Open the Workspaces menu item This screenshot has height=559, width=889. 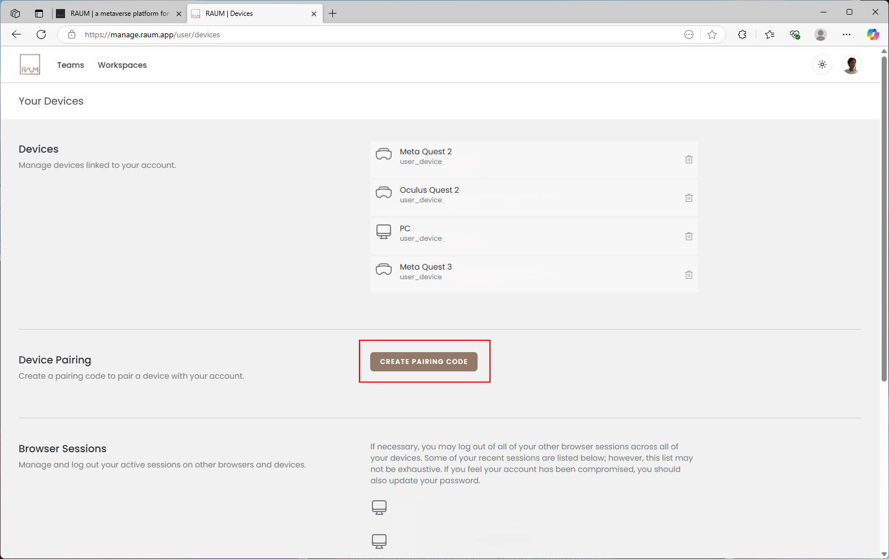122,65
